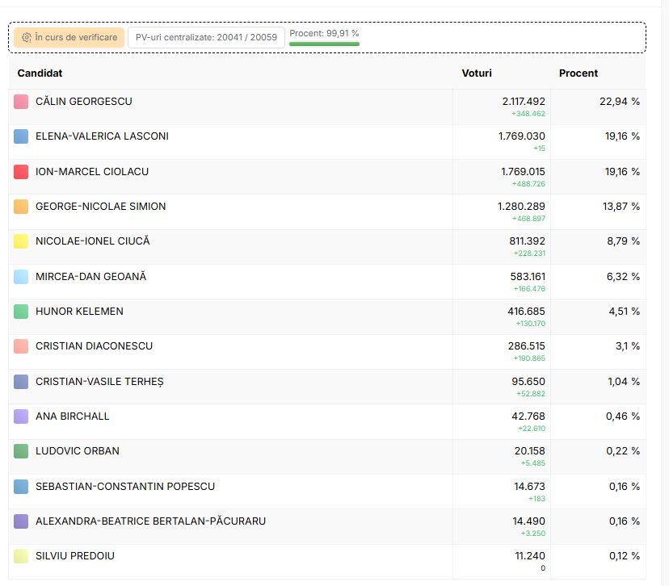Click the percentage '3,1 %'
Image resolution: width=669 pixels, height=586 pixels.
coord(628,345)
